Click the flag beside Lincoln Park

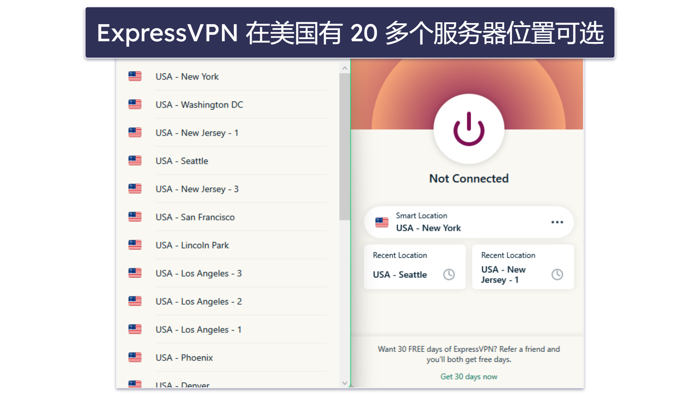coord(135,245)
